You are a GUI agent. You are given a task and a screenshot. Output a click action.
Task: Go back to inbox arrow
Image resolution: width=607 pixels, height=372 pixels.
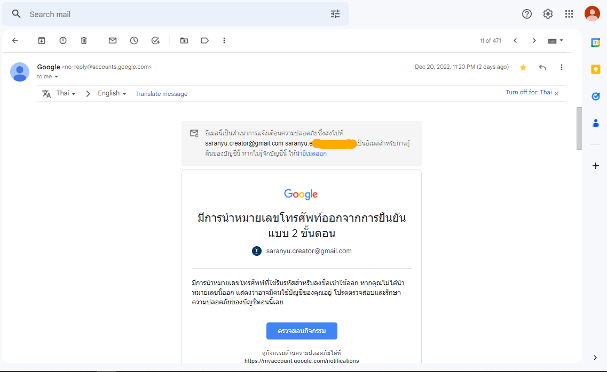tap(15, 41)
